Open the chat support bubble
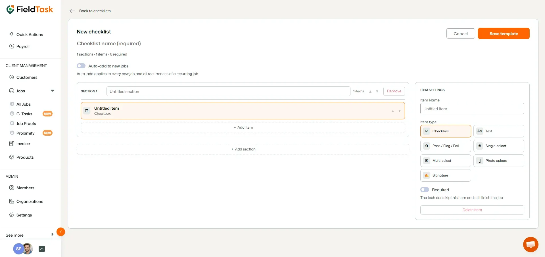The width and height of the screenshot is (545, 257). 531,244
